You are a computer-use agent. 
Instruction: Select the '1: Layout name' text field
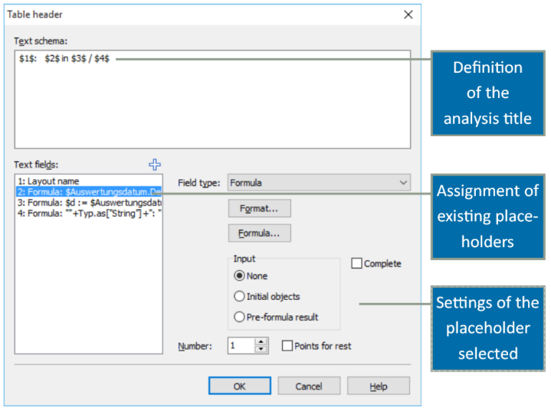[48, 181]
